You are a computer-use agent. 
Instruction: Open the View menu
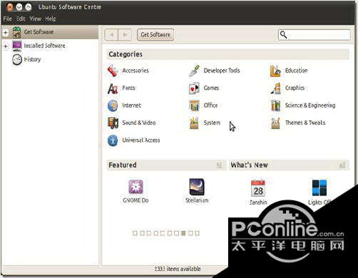(36, 19)
